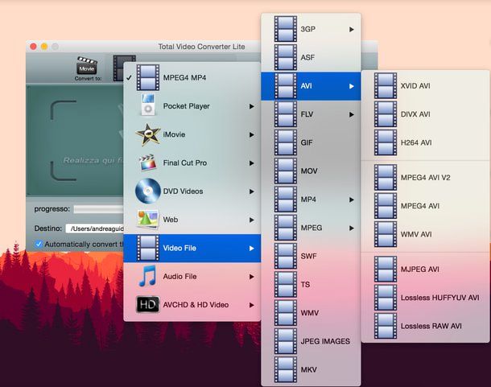Image resolution: width=491 pixels, height=387 pixels.
Task: Expand the Web submenu arrow
Action: coord(251,220)
